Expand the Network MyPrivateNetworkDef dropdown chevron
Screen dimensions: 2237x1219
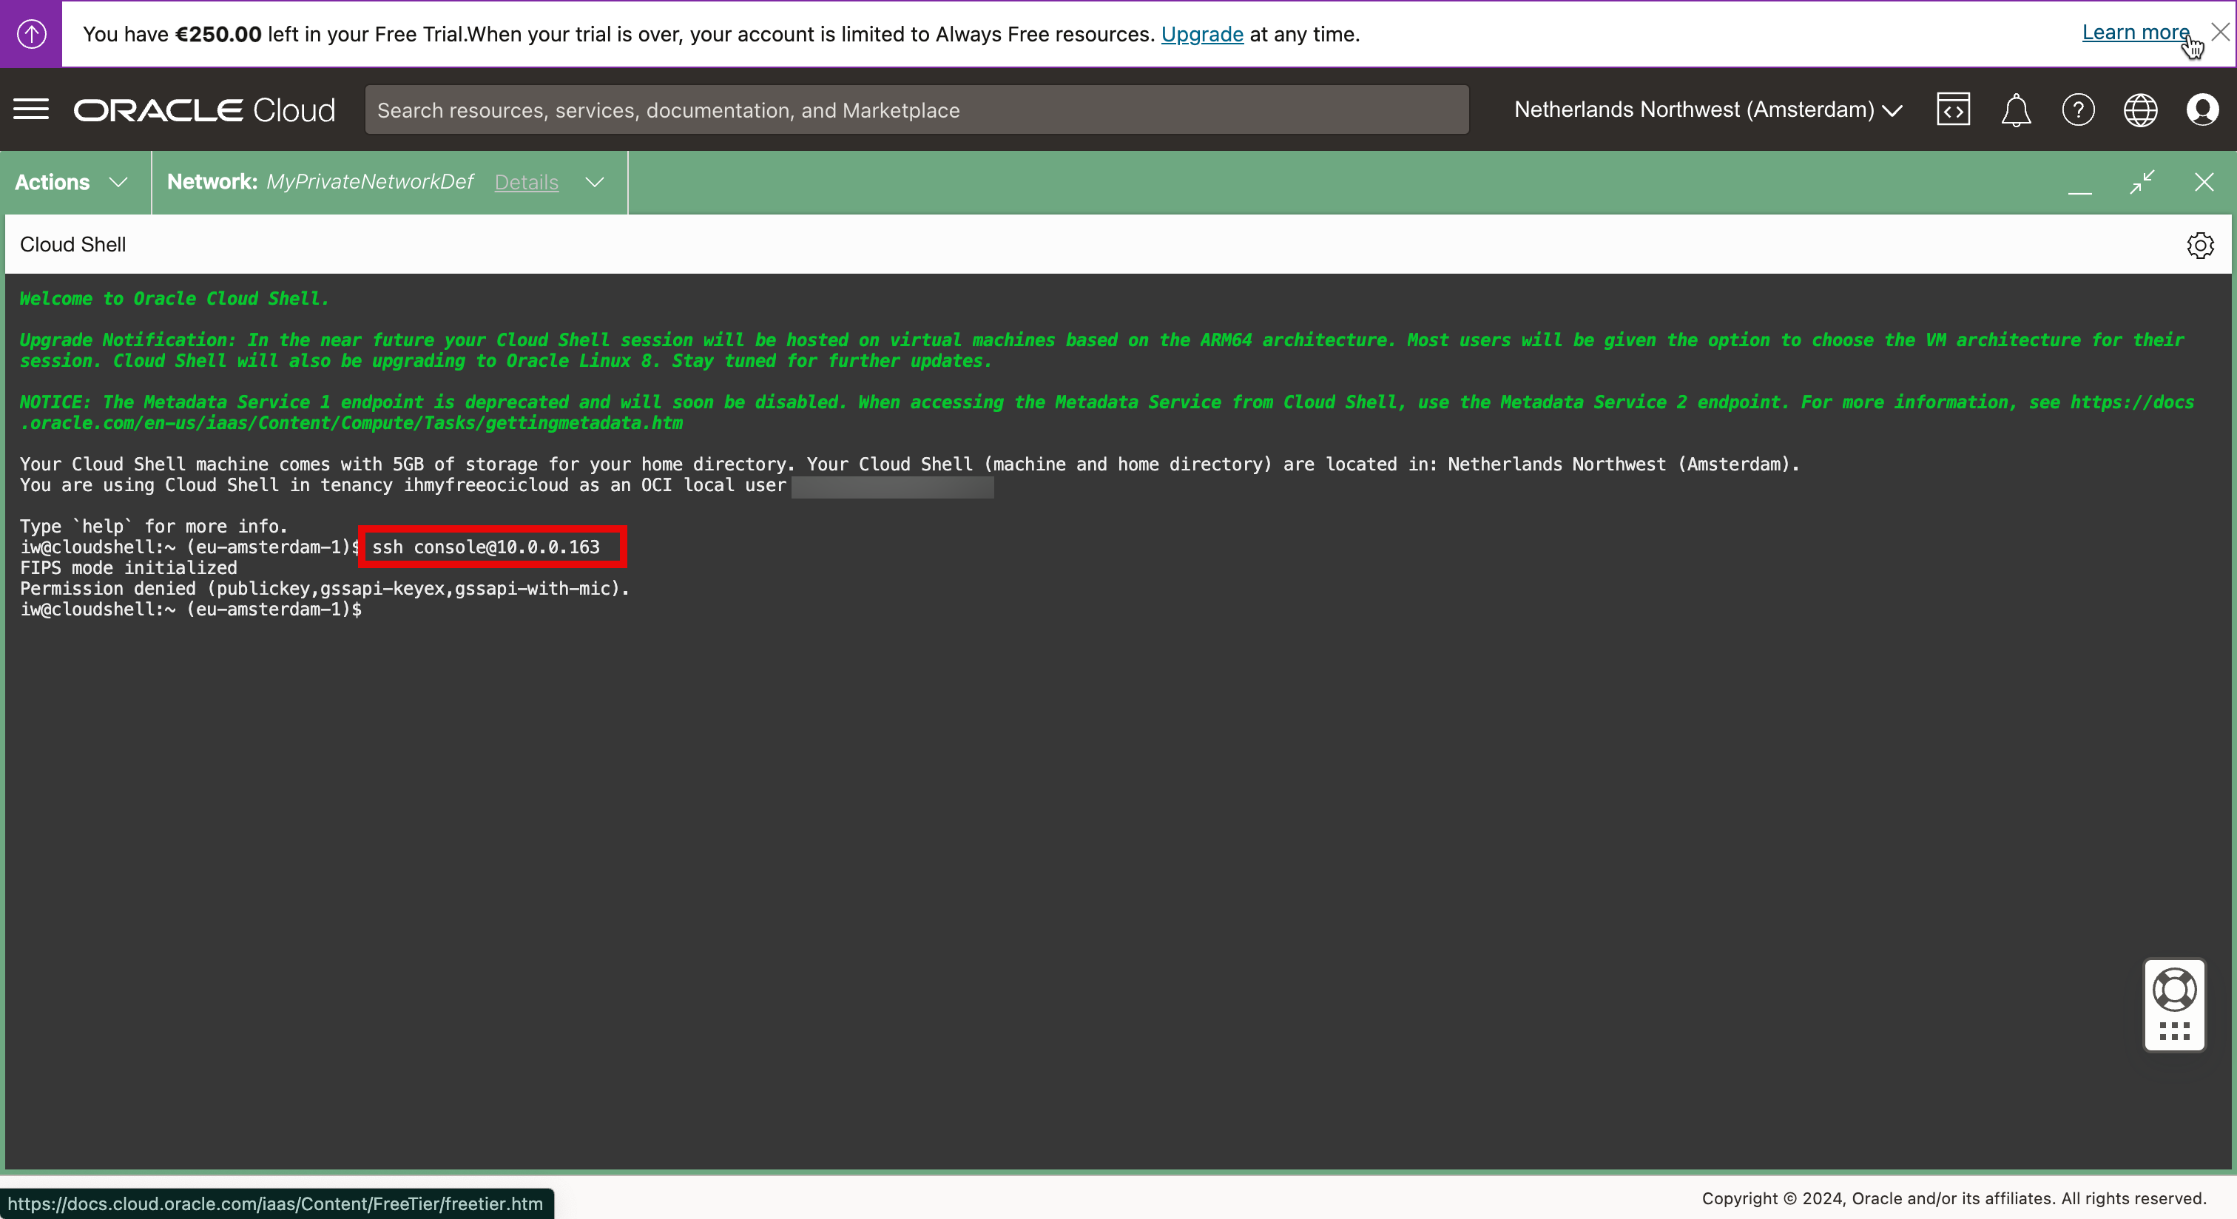point(595,182)
